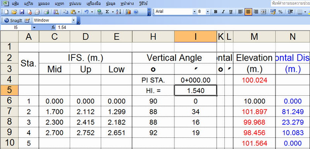Open the เครื่องมือ (Tools) menu
310x149 pixels.
click(x=94, y=3)
